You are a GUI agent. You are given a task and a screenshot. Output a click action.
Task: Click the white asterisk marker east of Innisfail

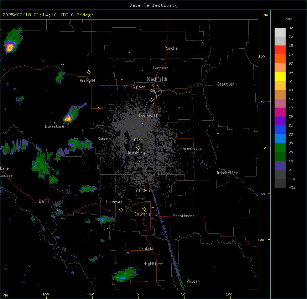pyautogui.click(x=179, y=108)
